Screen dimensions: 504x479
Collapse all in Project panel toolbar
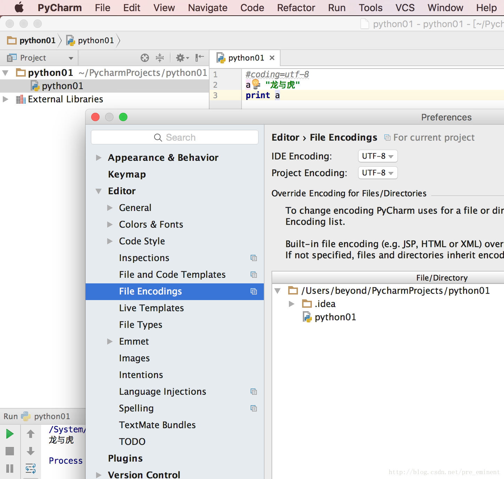coord(160,58)
